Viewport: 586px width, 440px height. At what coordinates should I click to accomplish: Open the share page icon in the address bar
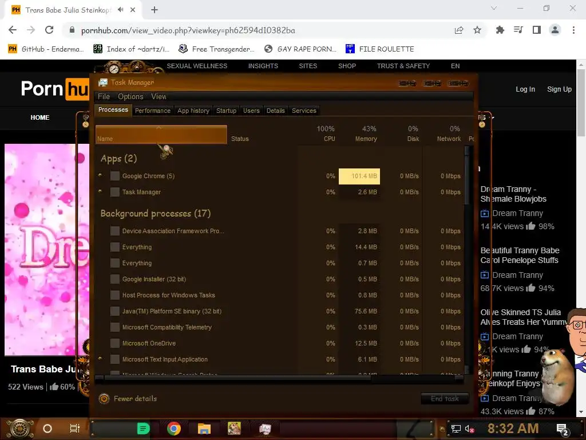459,30
